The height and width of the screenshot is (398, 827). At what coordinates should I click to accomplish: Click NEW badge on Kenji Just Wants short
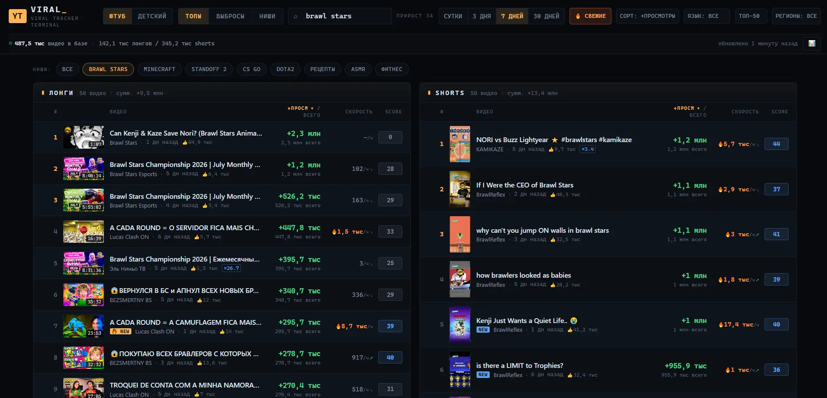483,330
